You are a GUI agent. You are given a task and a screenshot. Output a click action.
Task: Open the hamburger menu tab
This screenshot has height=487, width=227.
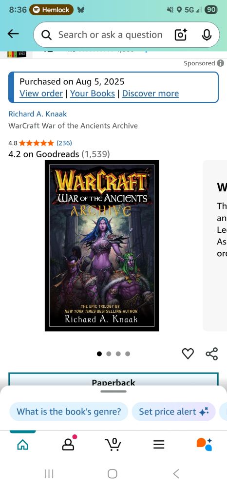click(159, 445)
